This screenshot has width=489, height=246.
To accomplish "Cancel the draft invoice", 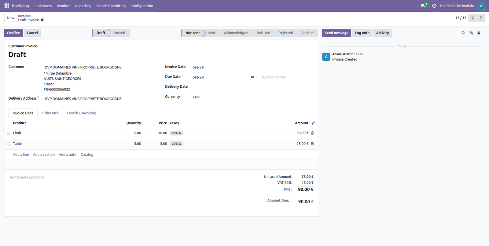I will click(32, 33).
